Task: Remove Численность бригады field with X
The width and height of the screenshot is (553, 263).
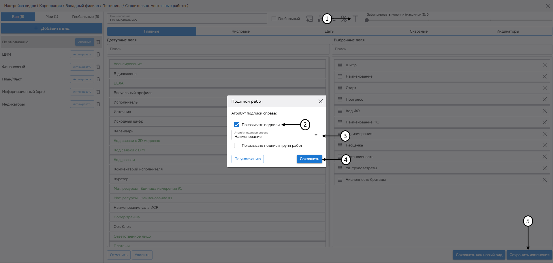Action: [544, 180]
